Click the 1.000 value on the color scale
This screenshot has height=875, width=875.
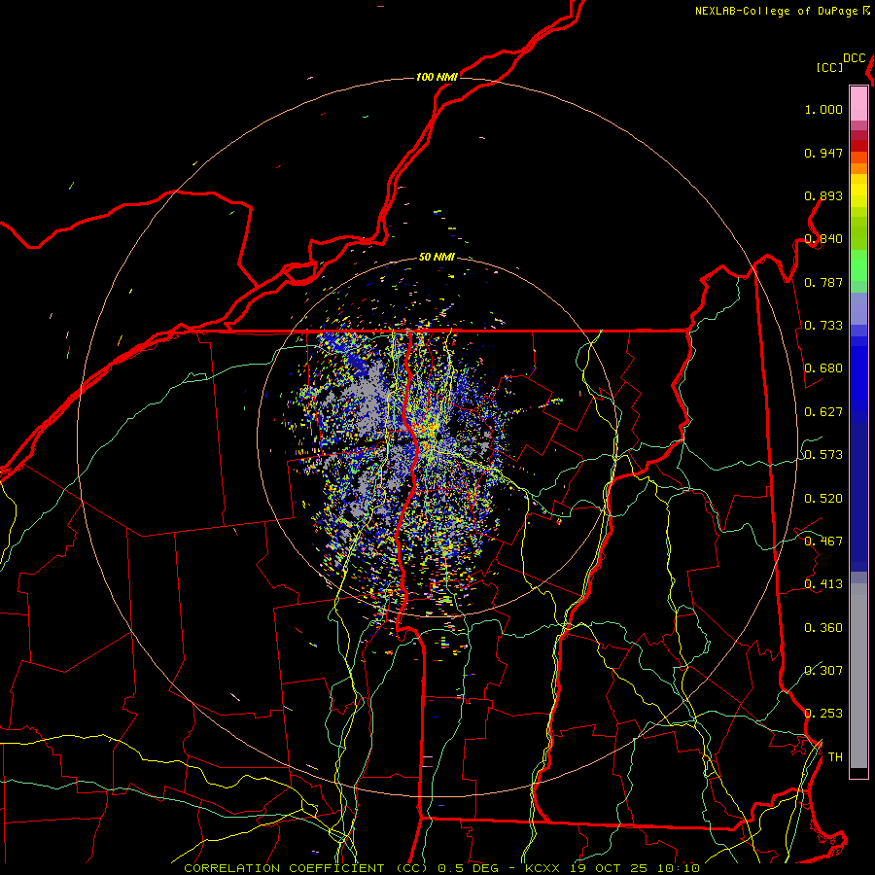click(823, 109)
